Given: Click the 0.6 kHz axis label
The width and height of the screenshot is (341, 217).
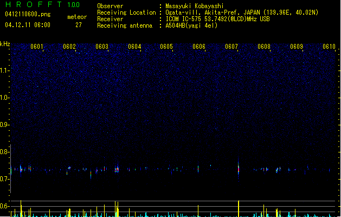Looking at the screenshot, I should pos(5,206).
